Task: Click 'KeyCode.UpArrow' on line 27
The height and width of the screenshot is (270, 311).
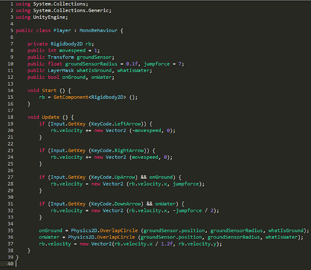Action: 113,177
